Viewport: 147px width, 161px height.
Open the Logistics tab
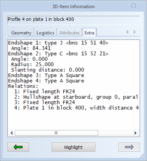click(45, 33)
